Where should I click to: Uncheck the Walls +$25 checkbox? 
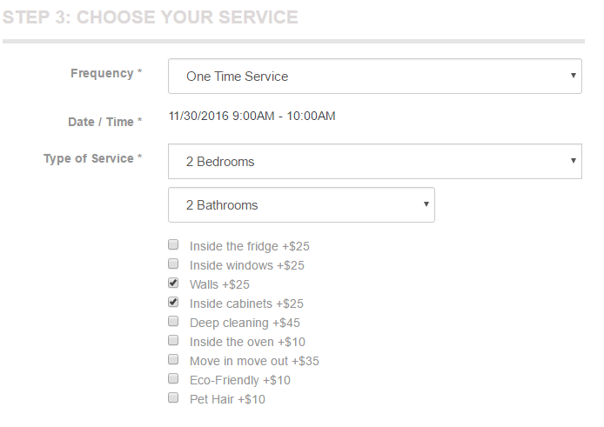click(x=173, y=283)
